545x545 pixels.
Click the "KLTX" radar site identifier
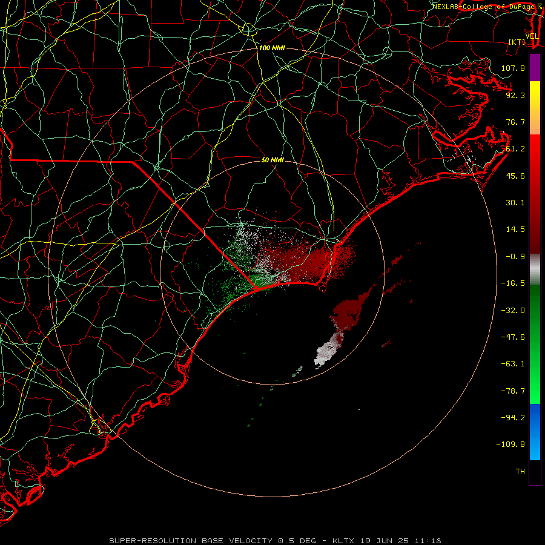343,541
